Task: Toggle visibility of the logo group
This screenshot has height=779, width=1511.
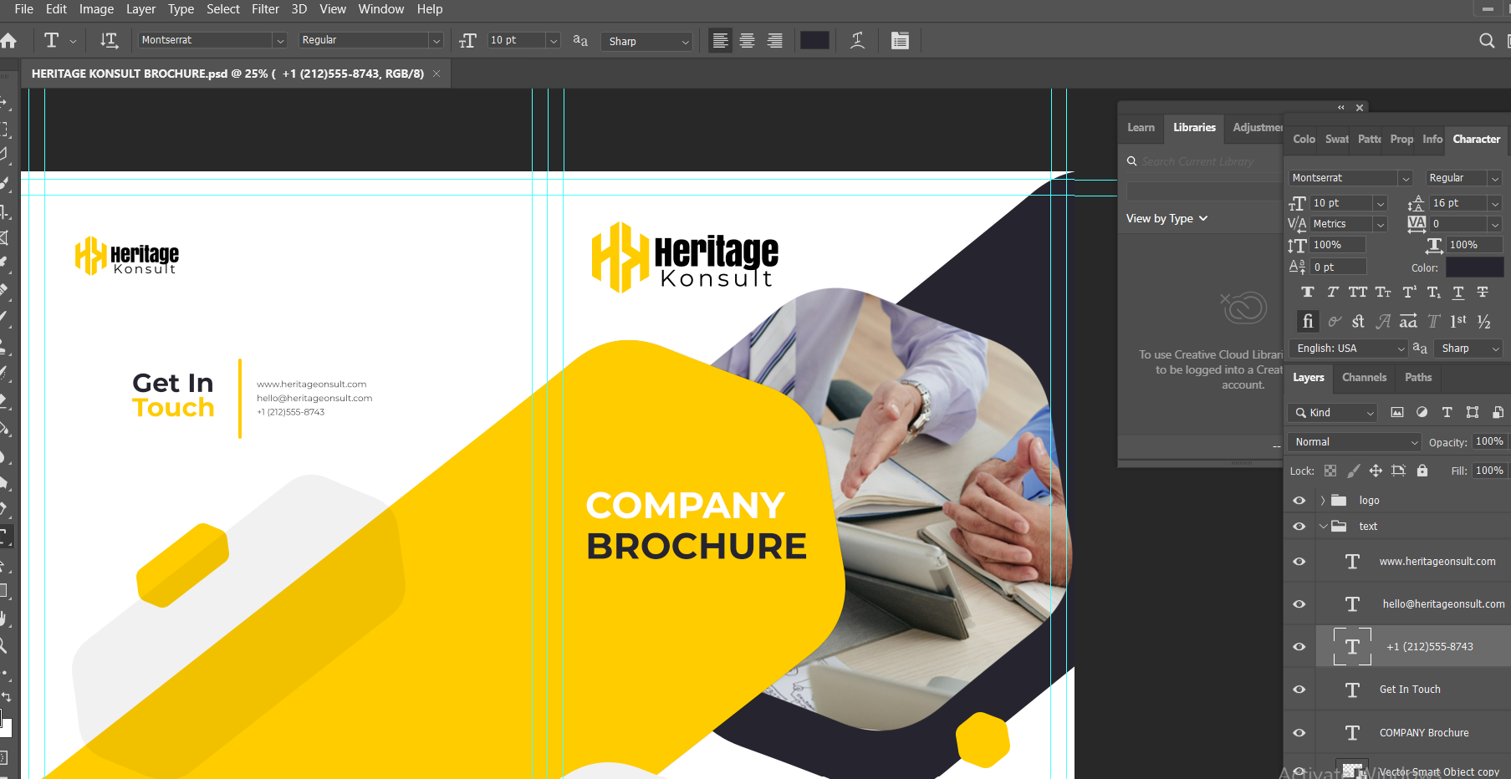Action: coord(1299,501)
